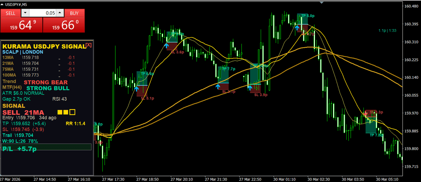
Task: Click the 100MA value \159.773
Action: coord(31,75)
